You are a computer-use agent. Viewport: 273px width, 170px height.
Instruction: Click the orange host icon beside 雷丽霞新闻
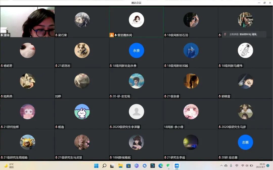(x=111, y=35)
